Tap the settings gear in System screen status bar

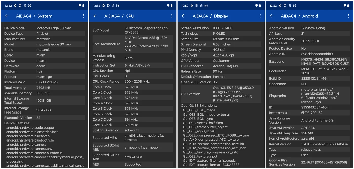click(15, 6)
